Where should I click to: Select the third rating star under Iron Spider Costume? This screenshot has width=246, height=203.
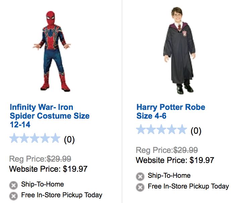35,138
